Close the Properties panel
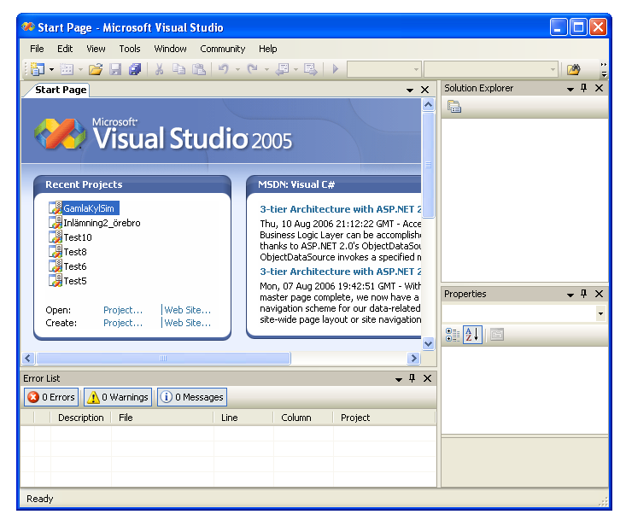This screenshot has width=626, height=526. 599,294
